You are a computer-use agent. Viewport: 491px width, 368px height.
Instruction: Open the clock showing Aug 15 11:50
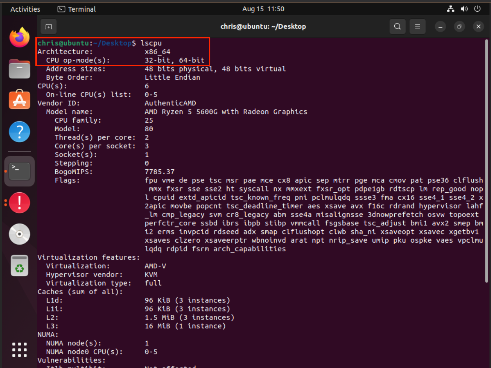tap(263, 9)
